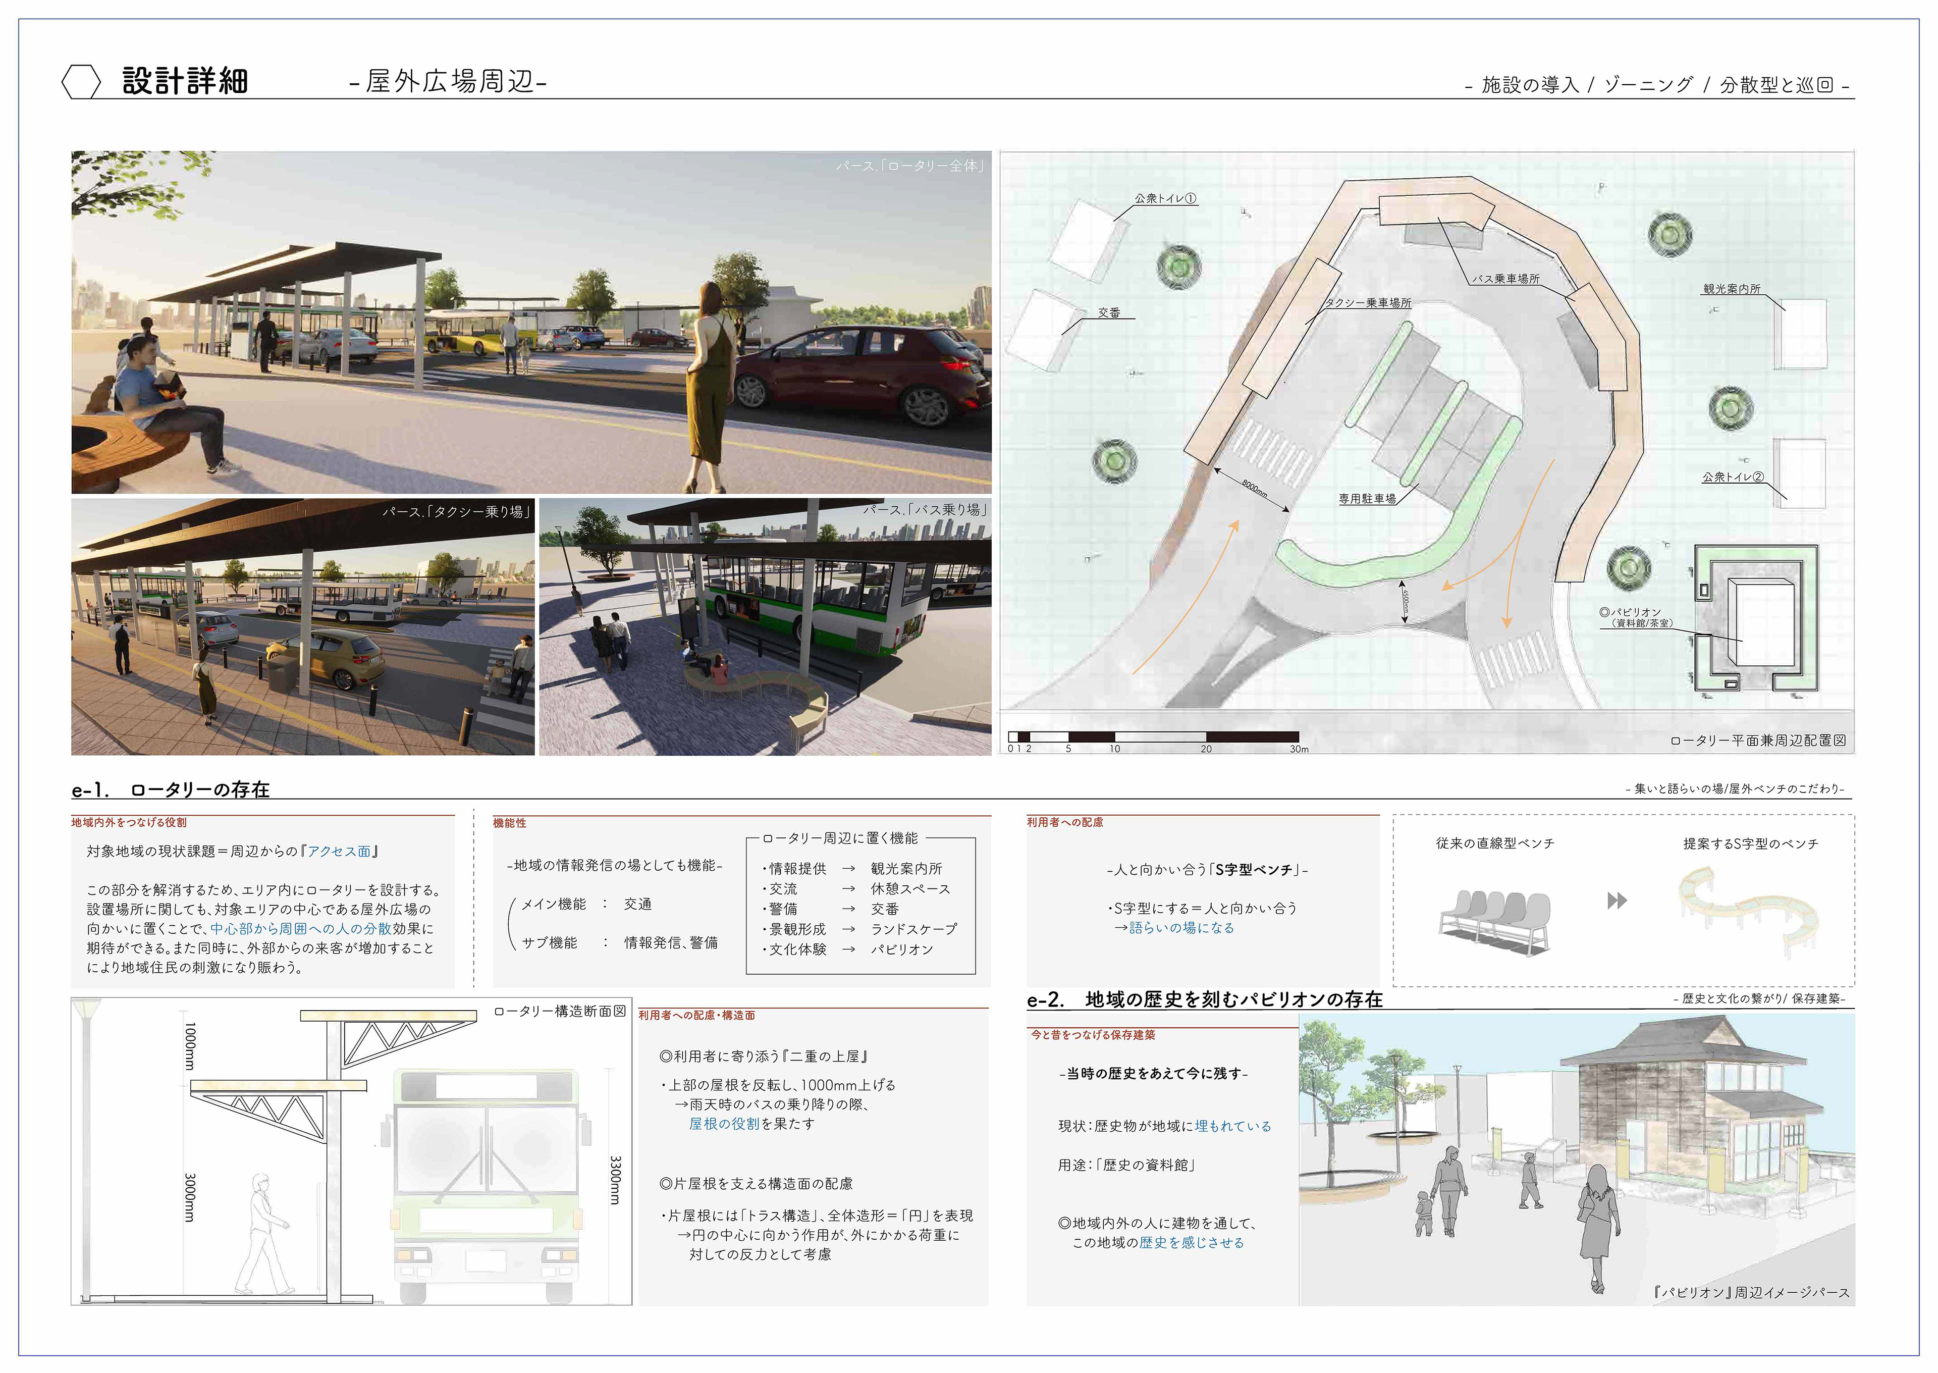
Task: Open the タクシー乗り場 perspective rendering
Action: [303, 626]
